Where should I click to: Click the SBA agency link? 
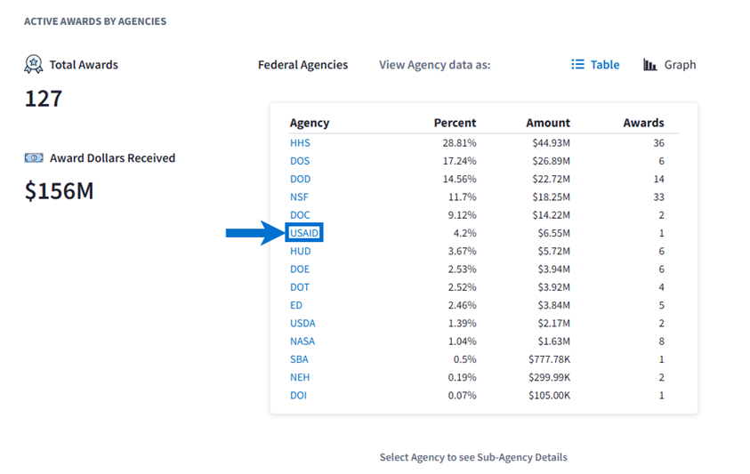tap(299, 359)
